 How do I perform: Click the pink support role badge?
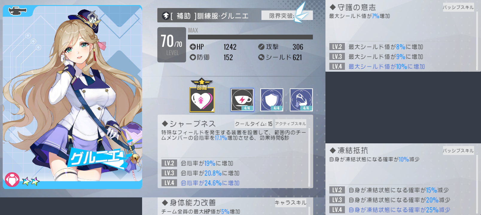12,180
